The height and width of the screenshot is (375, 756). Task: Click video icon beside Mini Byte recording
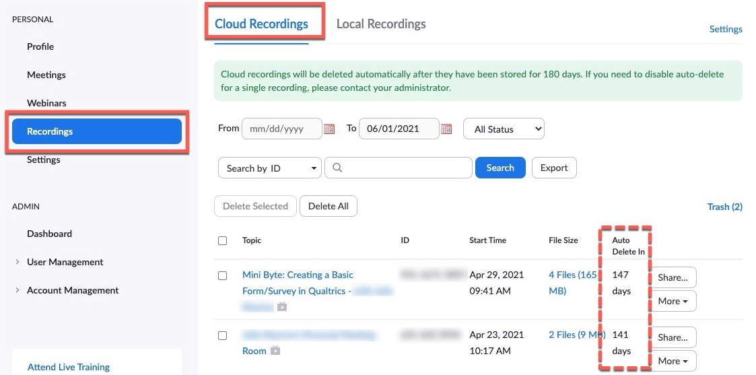point(282,306)
